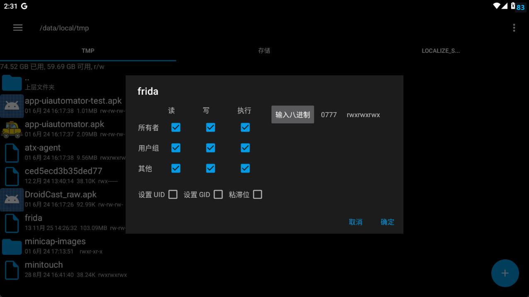This screenshot has width=529, height=297.
Task: Uncheck others (其他) execute permission
Action: click(x=245, y=168)
